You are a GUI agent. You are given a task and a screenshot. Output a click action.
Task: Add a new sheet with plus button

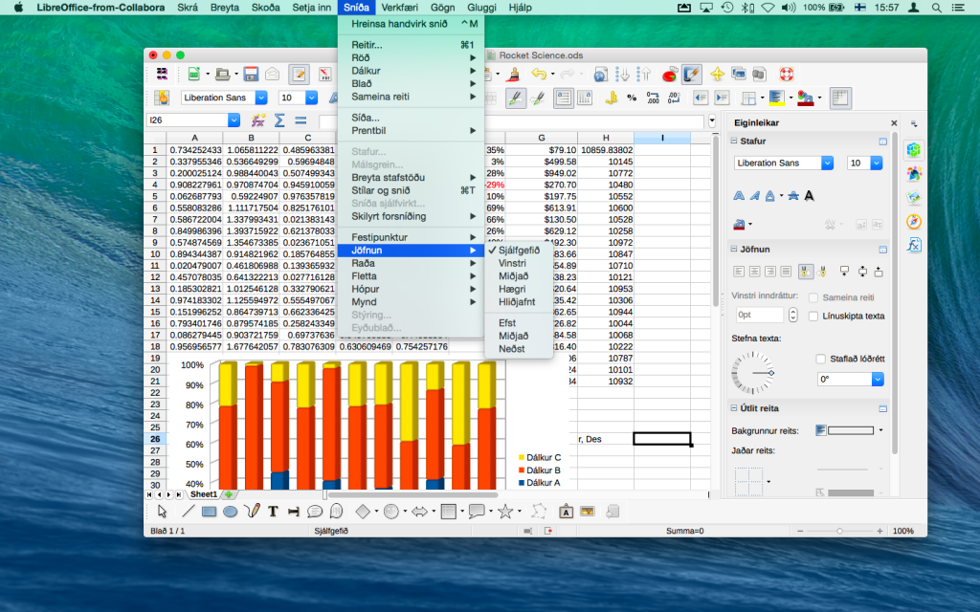click(229, 494)
